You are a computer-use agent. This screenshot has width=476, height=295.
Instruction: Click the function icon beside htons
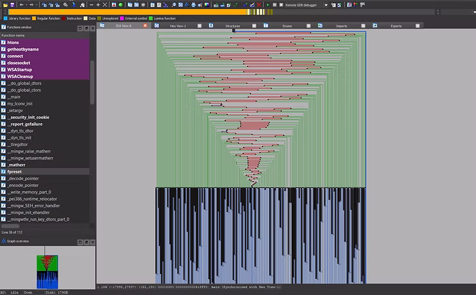point(3,42)
